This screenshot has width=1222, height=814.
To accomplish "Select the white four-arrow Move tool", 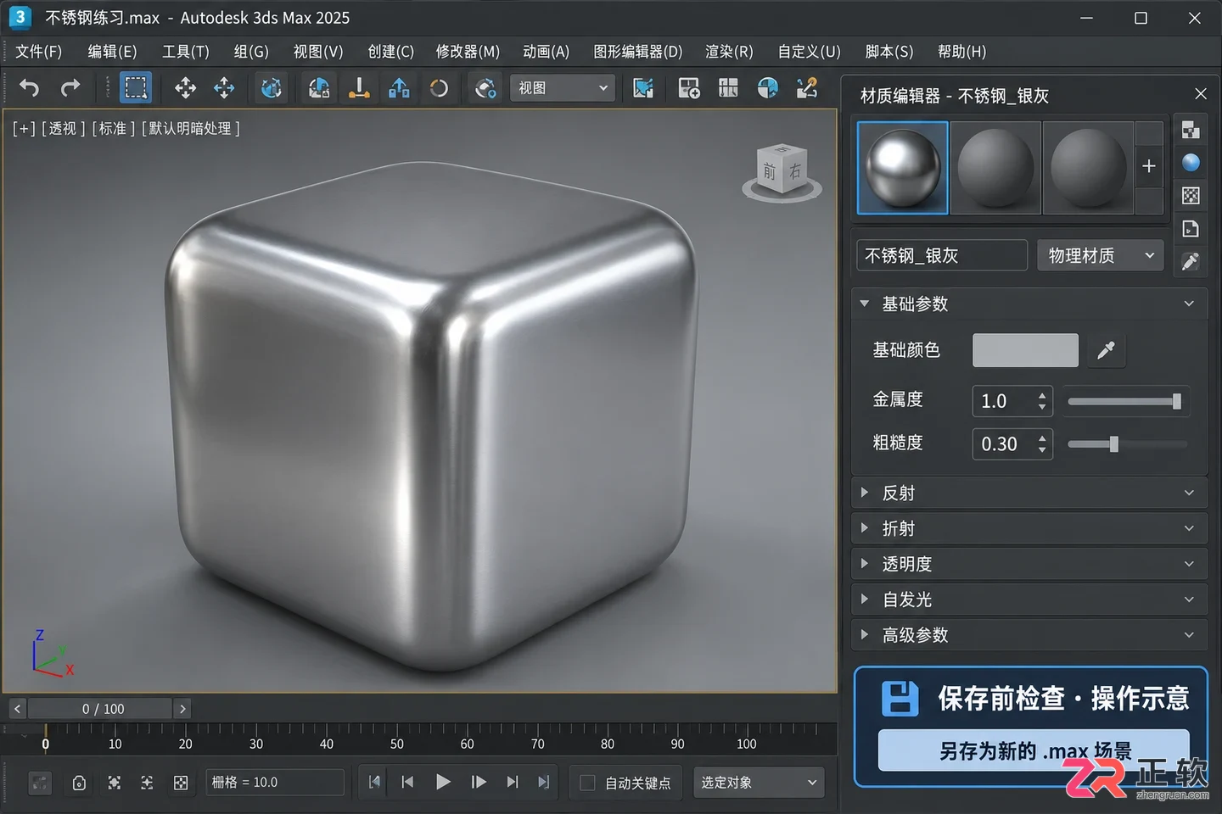I will (185, 87).
